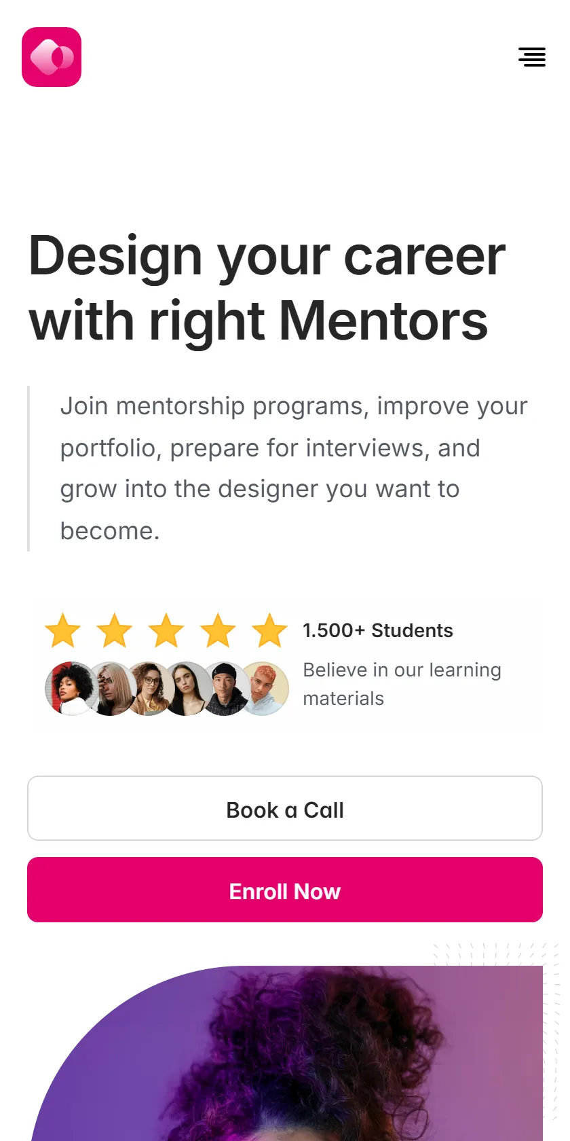Image resolution: width=570 pixels, height=1141 pixels.
Task: Click the second gold star
Action: coord(115,630)
